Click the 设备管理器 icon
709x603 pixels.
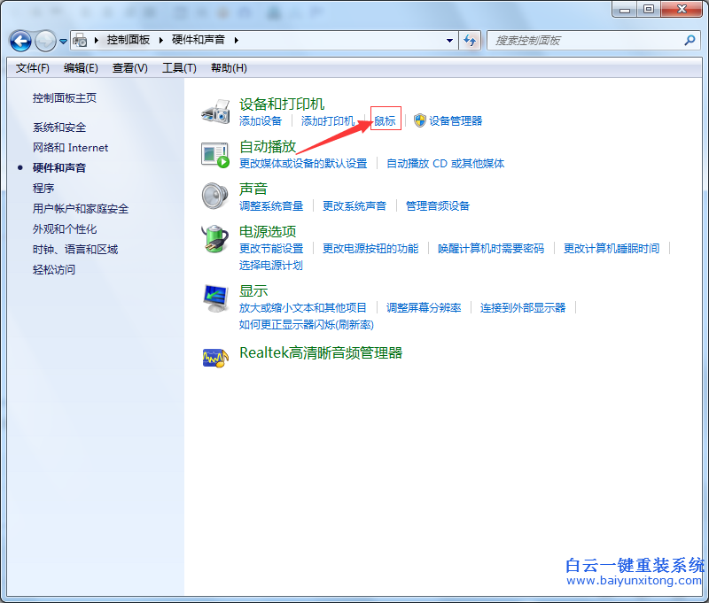click(417, 121)
